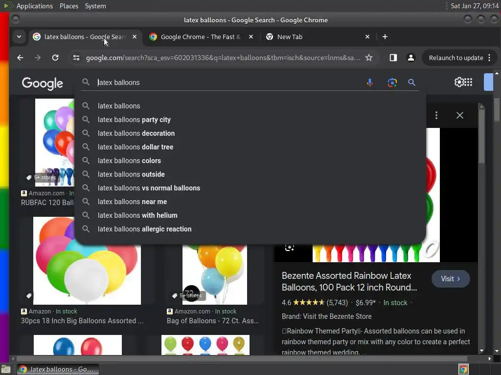The height and width of the screenshot is (375, 501).
Task: Click the Visit button
Action: point(451,279)
